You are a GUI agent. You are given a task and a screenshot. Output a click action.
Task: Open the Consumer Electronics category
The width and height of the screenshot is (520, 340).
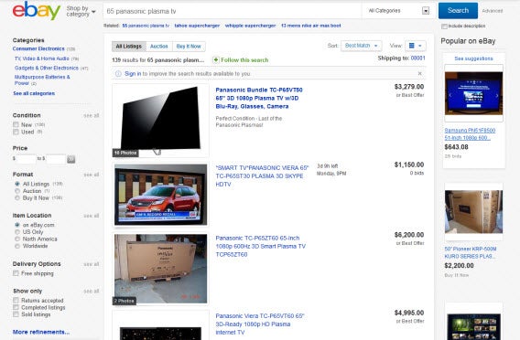[38, 48]
